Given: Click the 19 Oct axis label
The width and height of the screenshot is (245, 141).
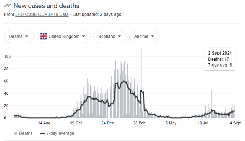Looking at the screenshot, I should [76, 123].
